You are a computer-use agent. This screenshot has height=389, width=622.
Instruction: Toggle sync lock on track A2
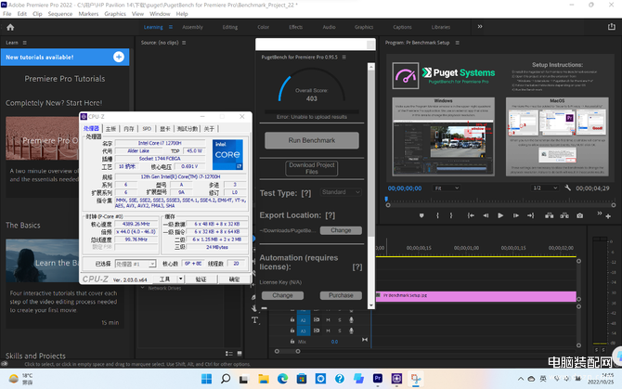click(x=317, y=320)
